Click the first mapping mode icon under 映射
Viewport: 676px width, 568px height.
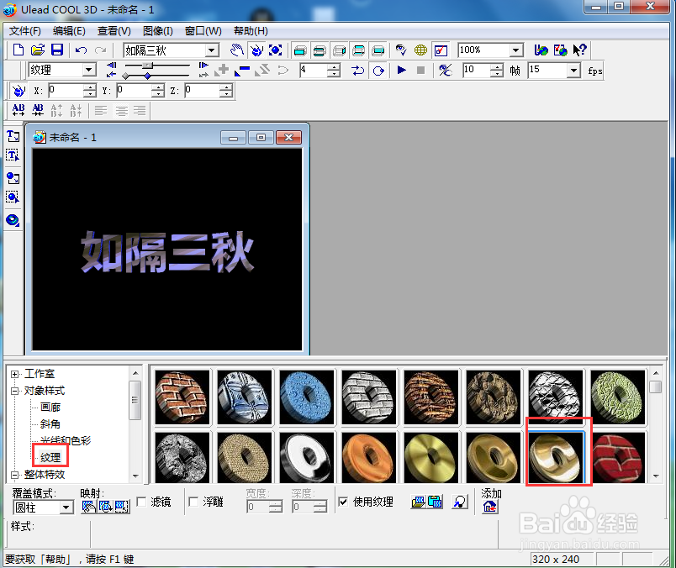tap(88, 507)
